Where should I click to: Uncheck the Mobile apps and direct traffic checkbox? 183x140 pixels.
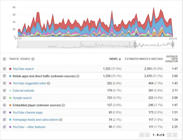pyautogui.click(x=4, y=76)
